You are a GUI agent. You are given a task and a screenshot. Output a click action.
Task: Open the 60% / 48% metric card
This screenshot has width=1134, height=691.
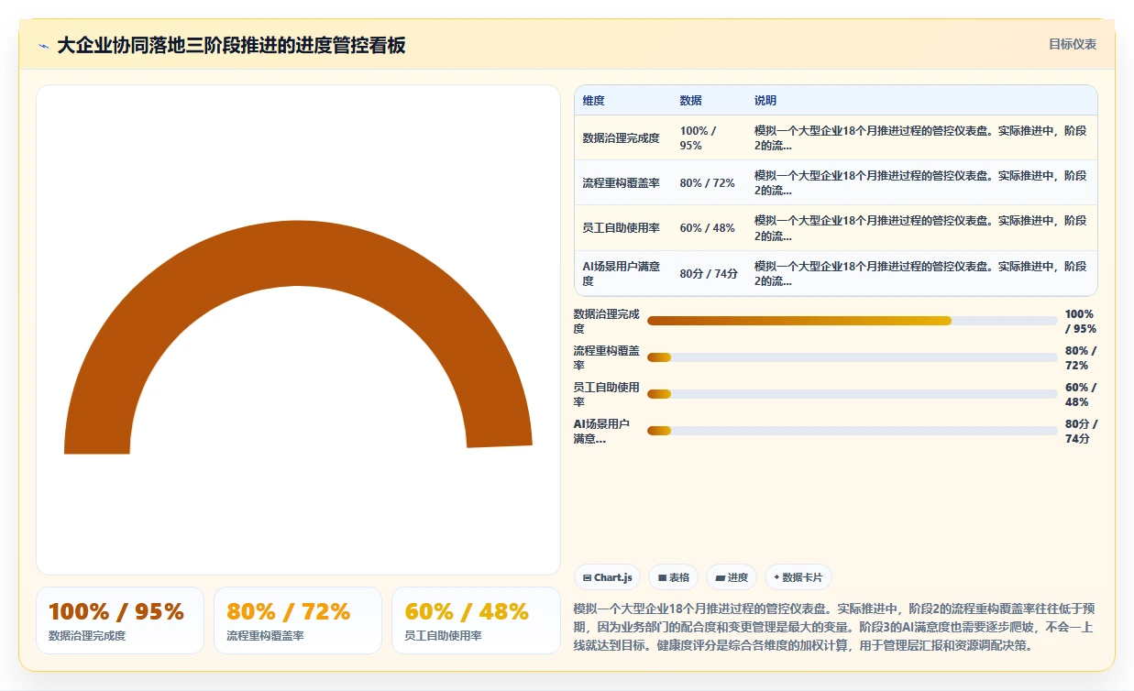coord(476,620)
